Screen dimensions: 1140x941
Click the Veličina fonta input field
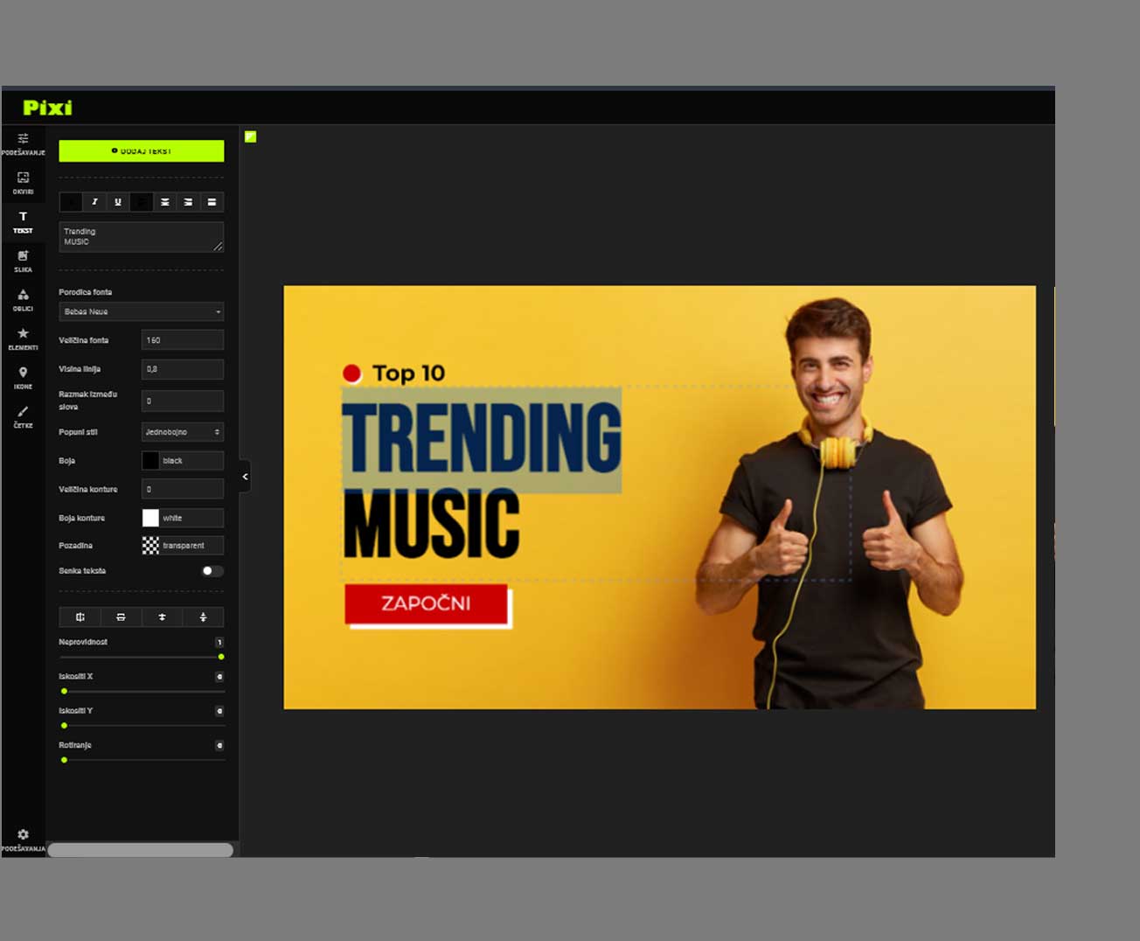point(182,340)
